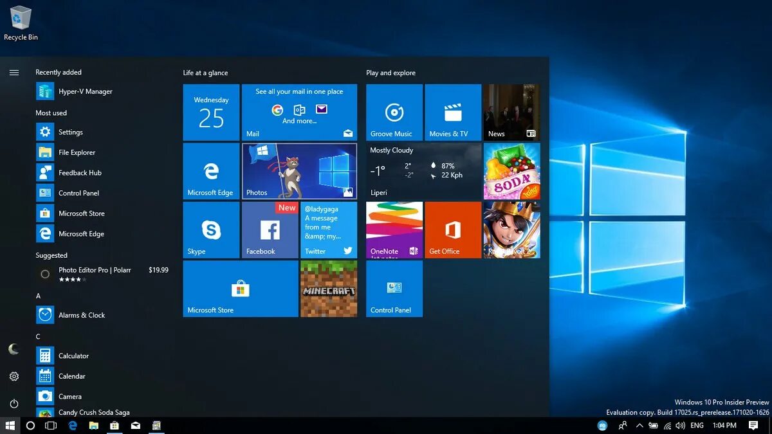Click the wide Microsoft Store tile
The image size is (772, 434).
(x=241, y=289)
